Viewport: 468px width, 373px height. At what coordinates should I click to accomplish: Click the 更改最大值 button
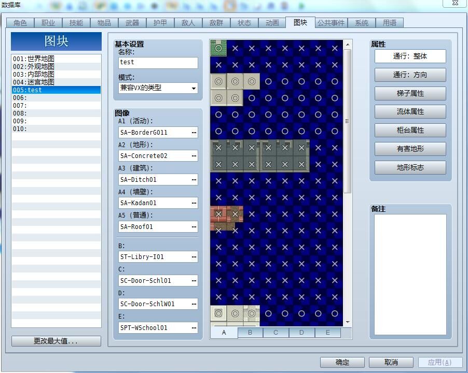coord(56,341)
